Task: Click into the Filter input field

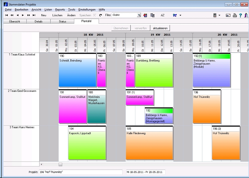Action: tap(125, 15)
